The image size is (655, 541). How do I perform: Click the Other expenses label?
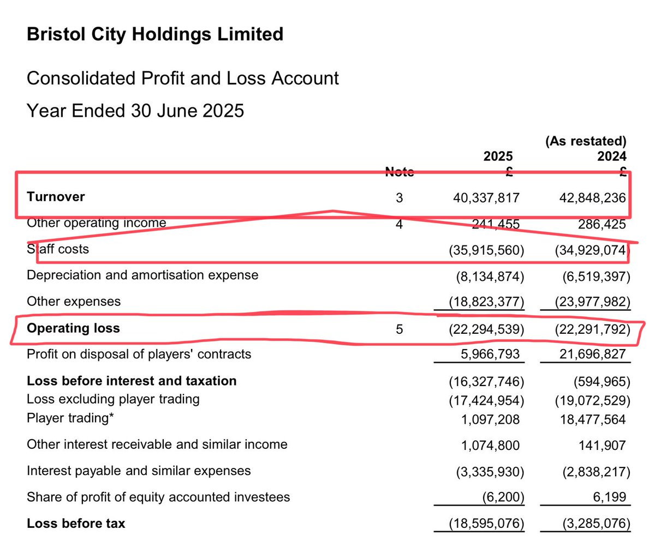point(74,302)
